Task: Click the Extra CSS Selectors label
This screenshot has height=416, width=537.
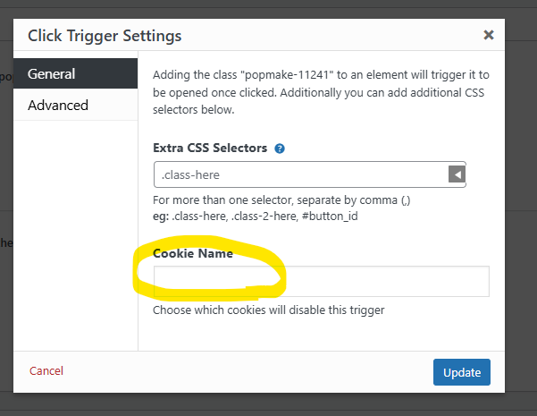Action: tap(210, 148)
